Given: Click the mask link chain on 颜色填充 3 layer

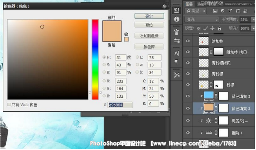Looking at the screenshot, I should click(x=216, y=96).
